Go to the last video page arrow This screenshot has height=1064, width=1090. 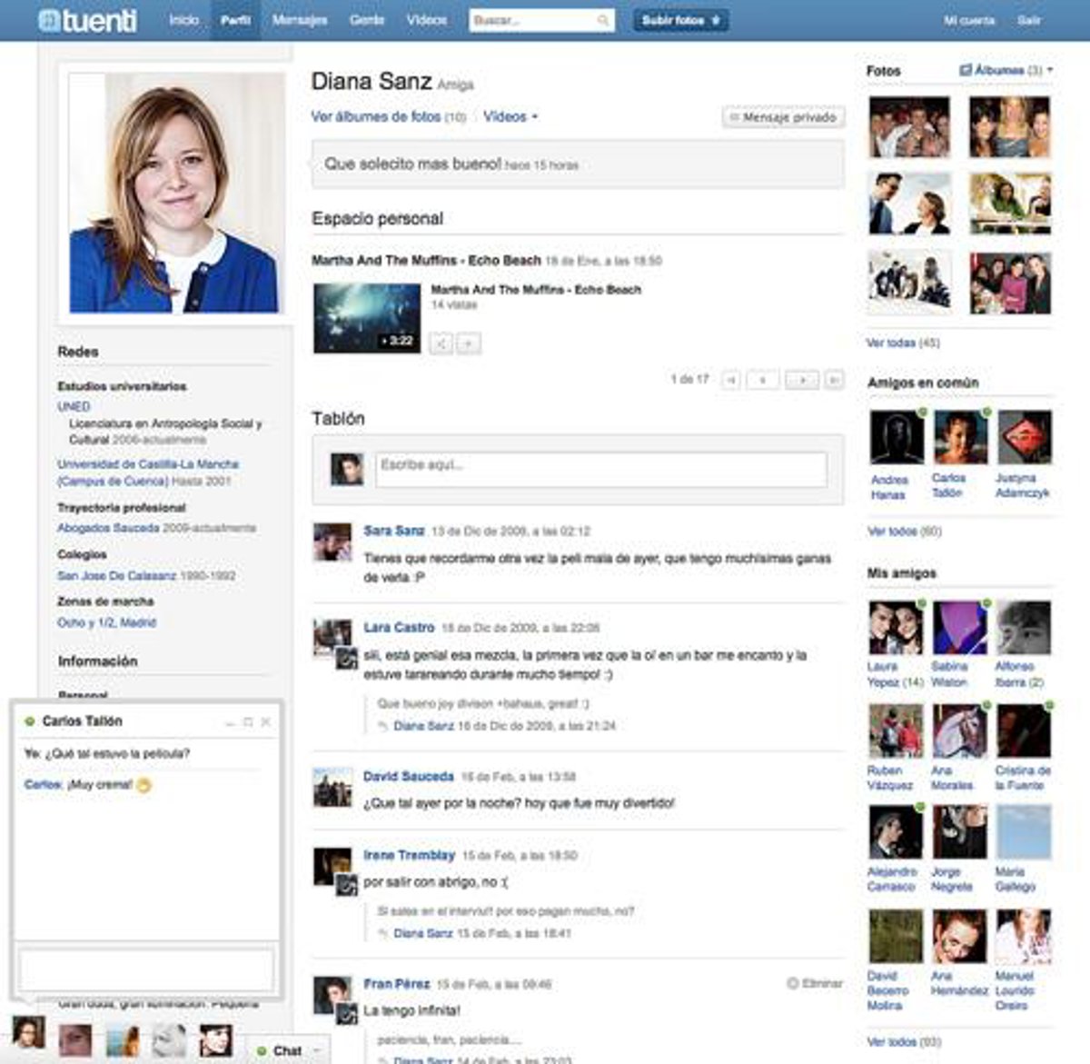(833, 380)
